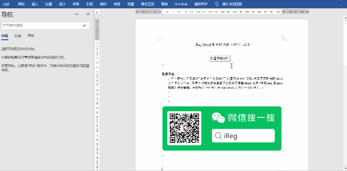Click the 批量转换PDF button in document

(220, 58)
